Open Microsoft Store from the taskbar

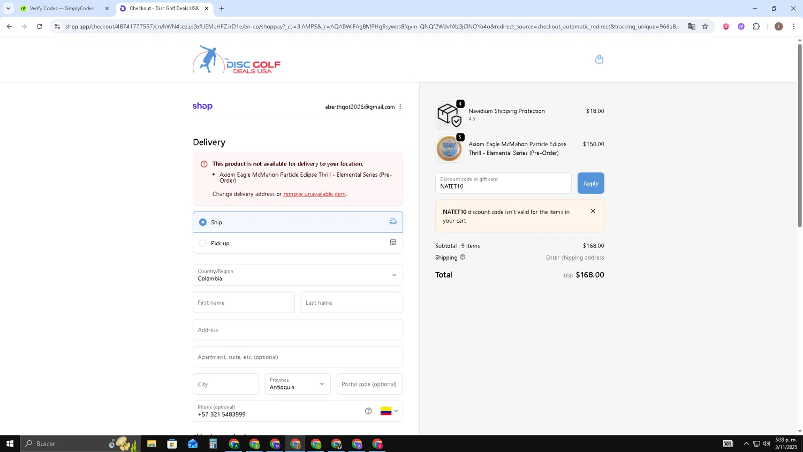(x=172, y=443)
